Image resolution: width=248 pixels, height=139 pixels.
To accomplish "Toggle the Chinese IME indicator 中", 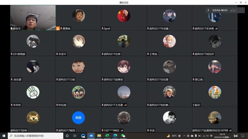I will click(x=211, y=136).
